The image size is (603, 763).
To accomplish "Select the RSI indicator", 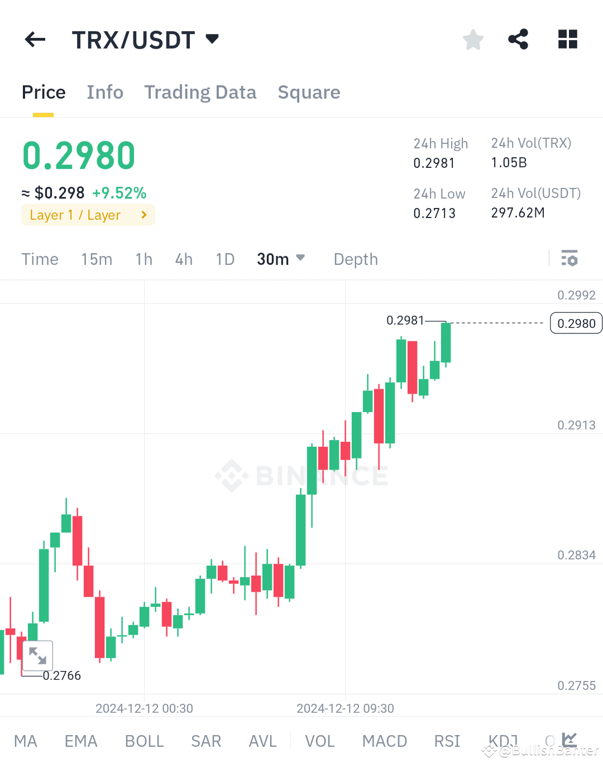I will 446,741.
